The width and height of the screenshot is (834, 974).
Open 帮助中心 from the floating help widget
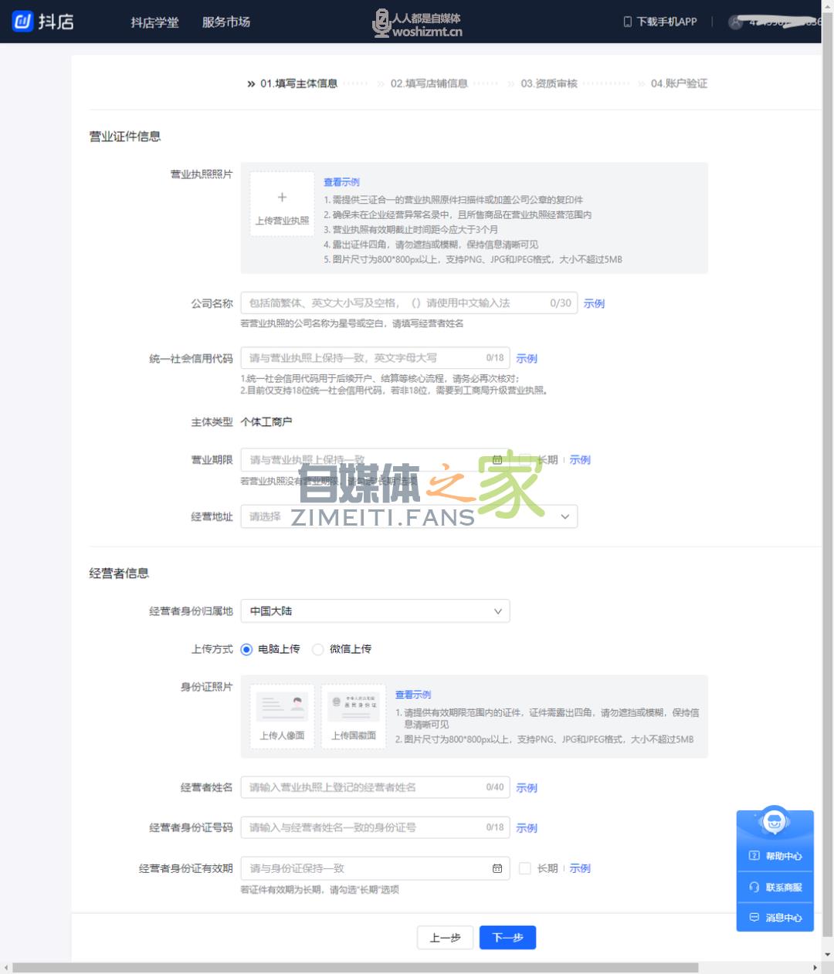point(775,856)
